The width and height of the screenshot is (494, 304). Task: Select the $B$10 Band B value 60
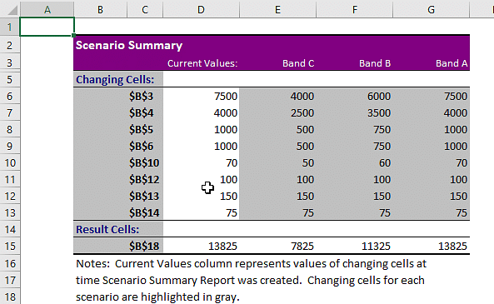[x=385, y=163]
